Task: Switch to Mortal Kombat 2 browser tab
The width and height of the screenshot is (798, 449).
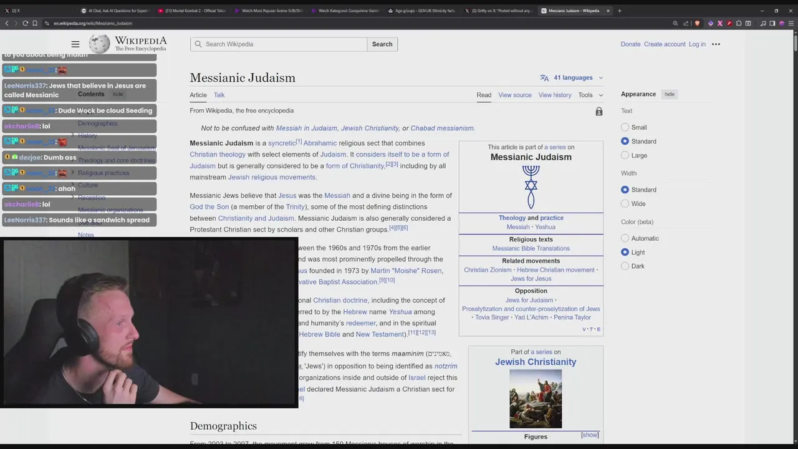Action: click(x=191, y=11)
